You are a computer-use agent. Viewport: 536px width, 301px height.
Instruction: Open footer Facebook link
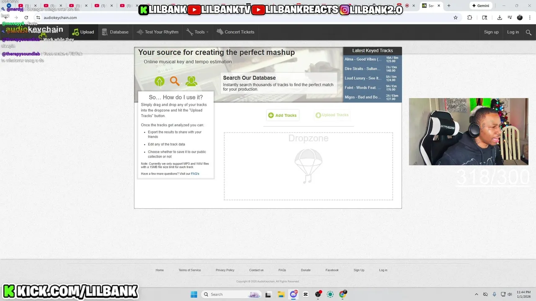coord(332,270)
